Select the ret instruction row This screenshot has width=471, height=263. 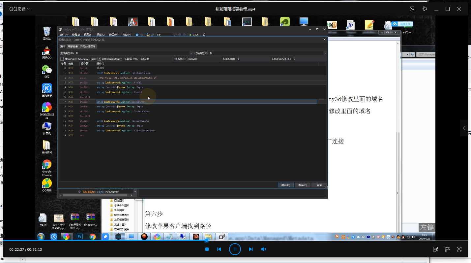pyautogui.click(x=193, y=135)
